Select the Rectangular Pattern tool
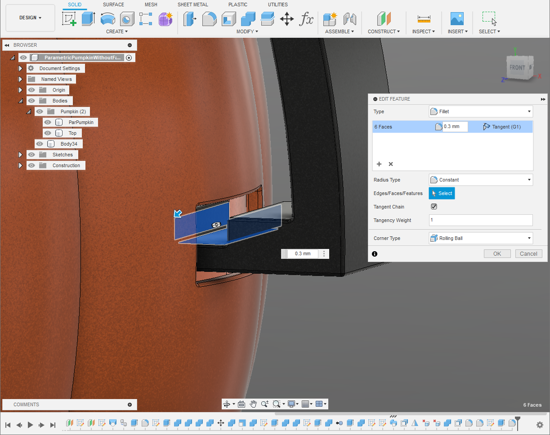This screenshot has height=435, width=550. point(146,19)
